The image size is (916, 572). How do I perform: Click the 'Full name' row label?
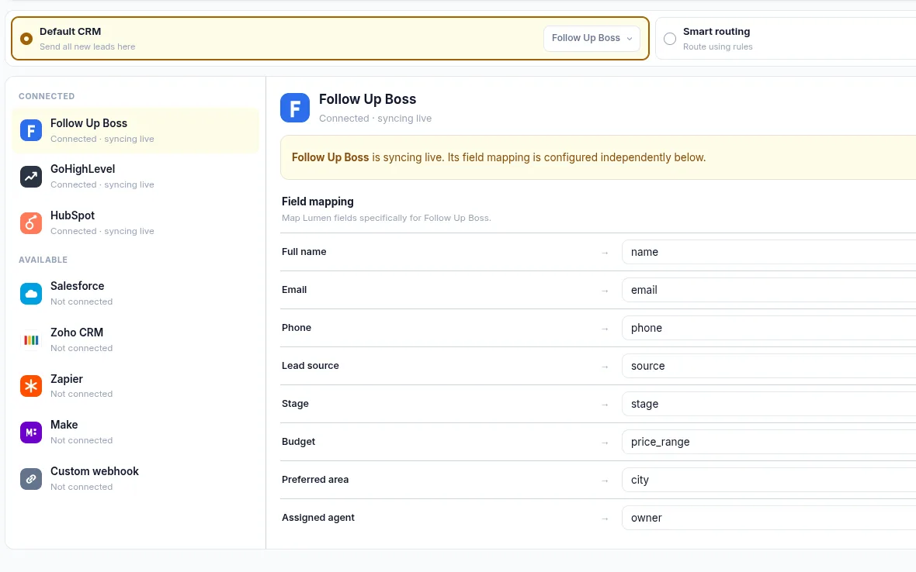[304, 252]
